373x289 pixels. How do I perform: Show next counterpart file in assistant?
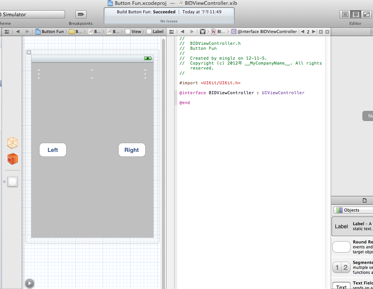click(x=314, y=32)
